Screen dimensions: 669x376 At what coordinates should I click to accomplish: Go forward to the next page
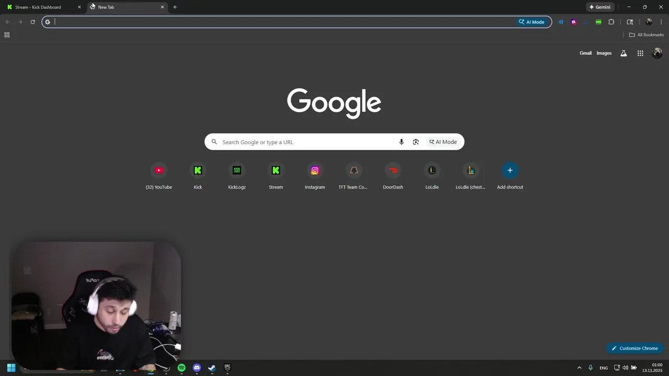tap(20, 22)
